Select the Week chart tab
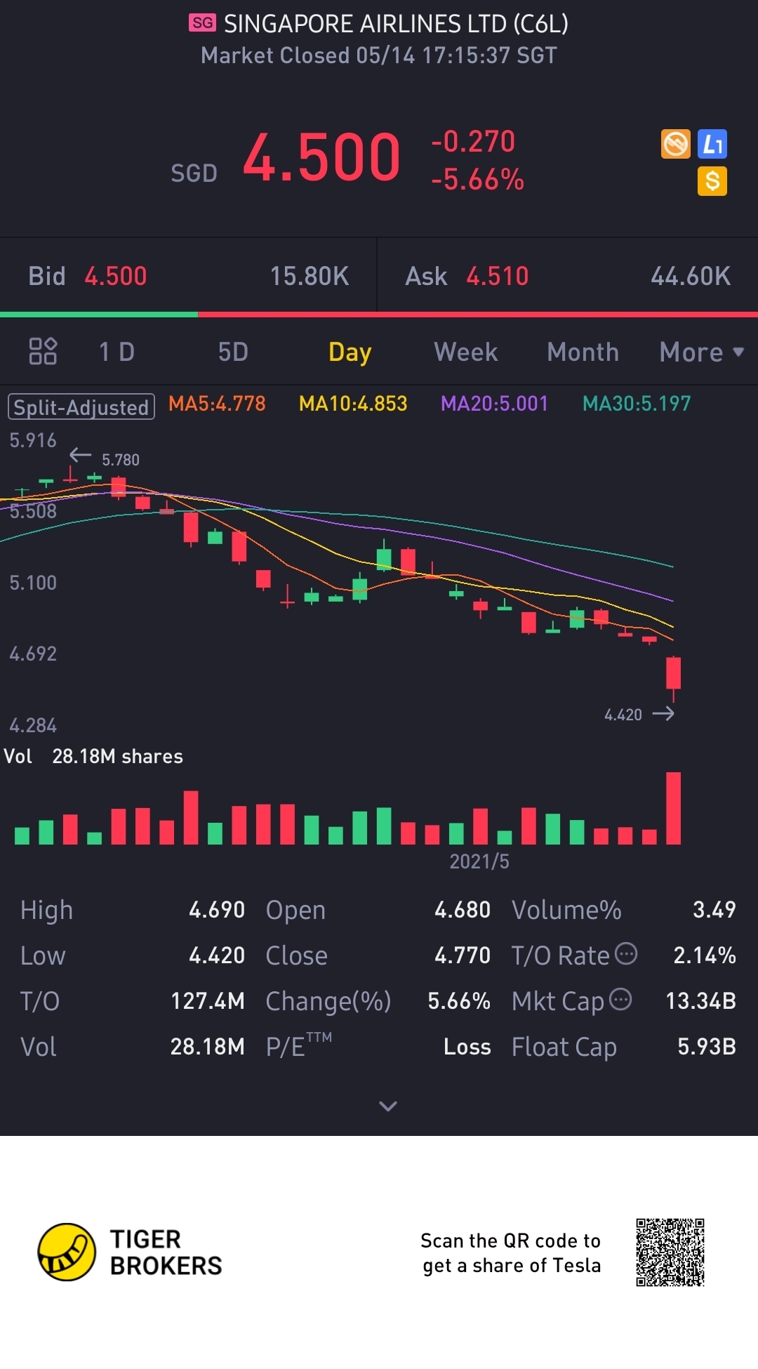 (466, 352)
